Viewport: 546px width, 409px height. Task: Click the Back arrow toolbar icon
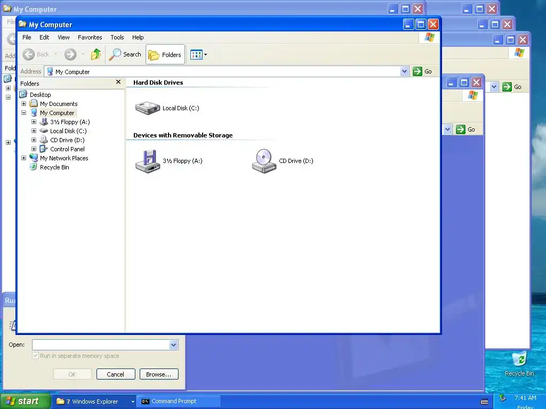click(x=29, y=54)
